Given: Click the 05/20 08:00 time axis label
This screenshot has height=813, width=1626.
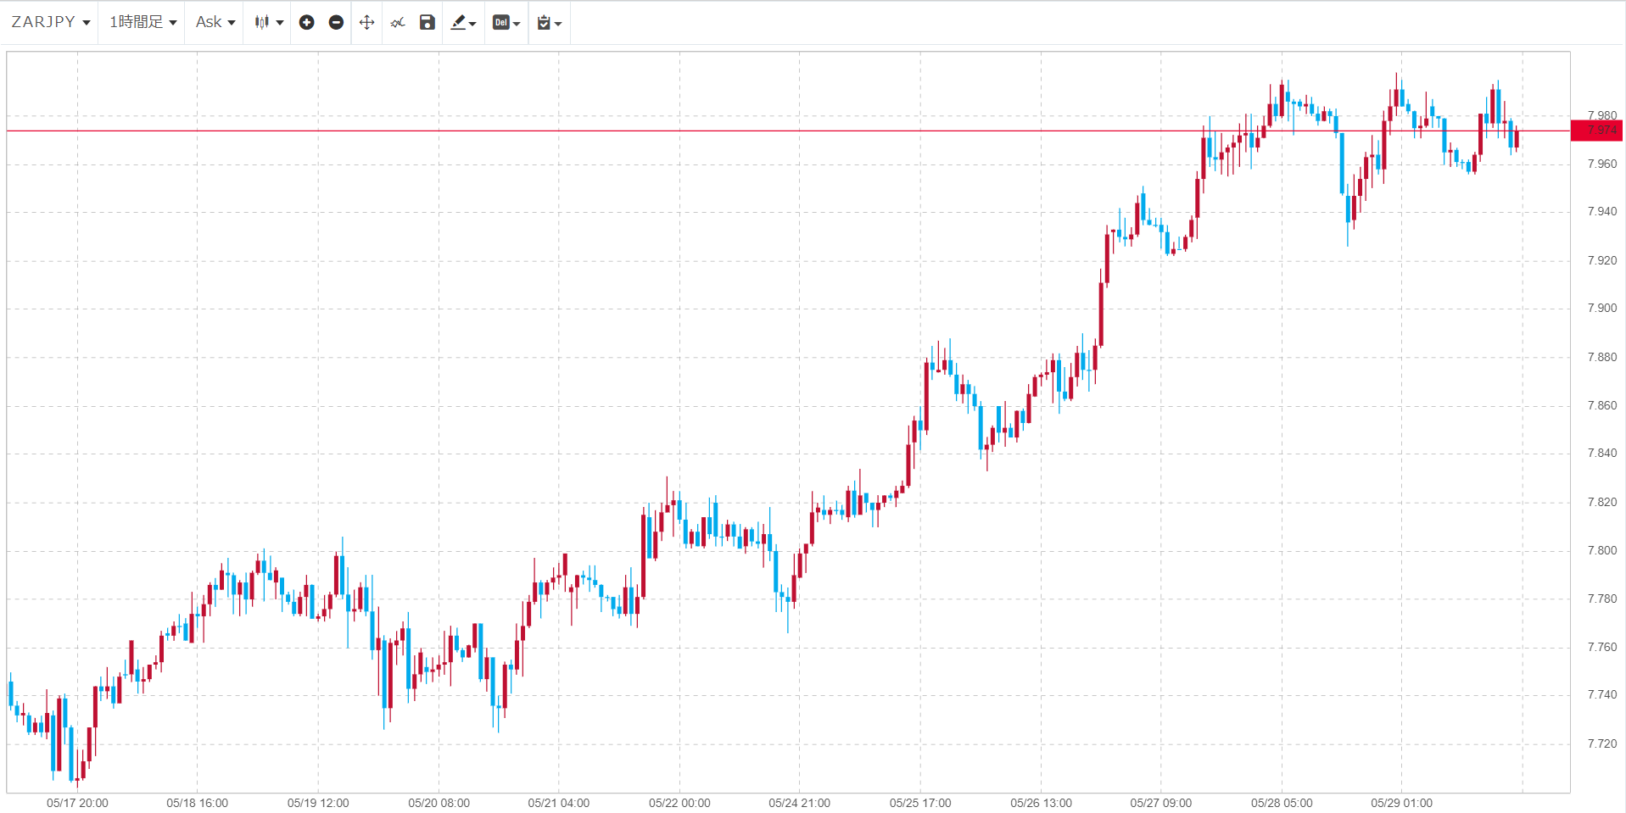Looking at the screenshot, I should [x=439, y=803].
